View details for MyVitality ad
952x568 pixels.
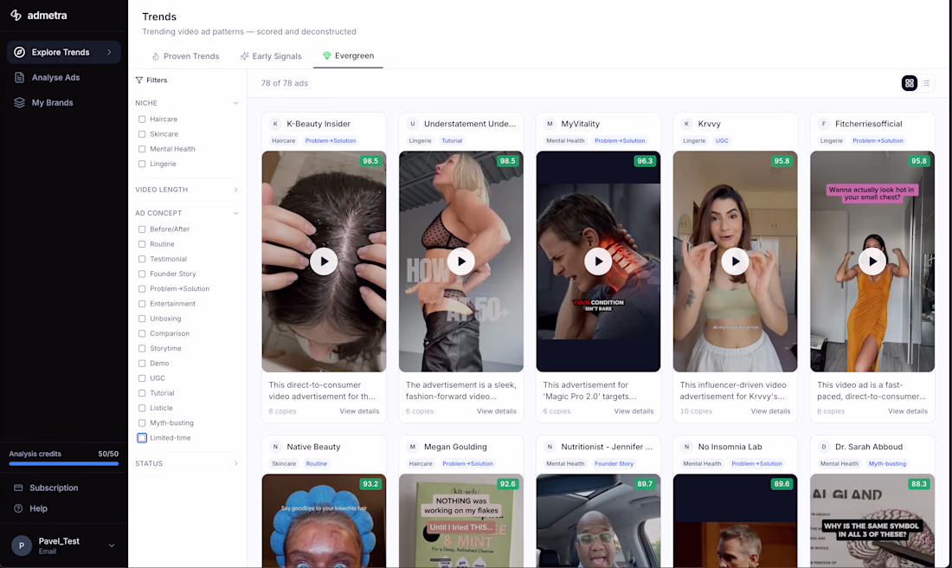634,411
